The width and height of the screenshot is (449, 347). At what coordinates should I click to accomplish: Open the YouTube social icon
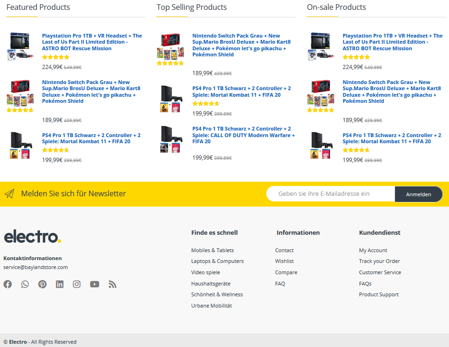(94, 284)
